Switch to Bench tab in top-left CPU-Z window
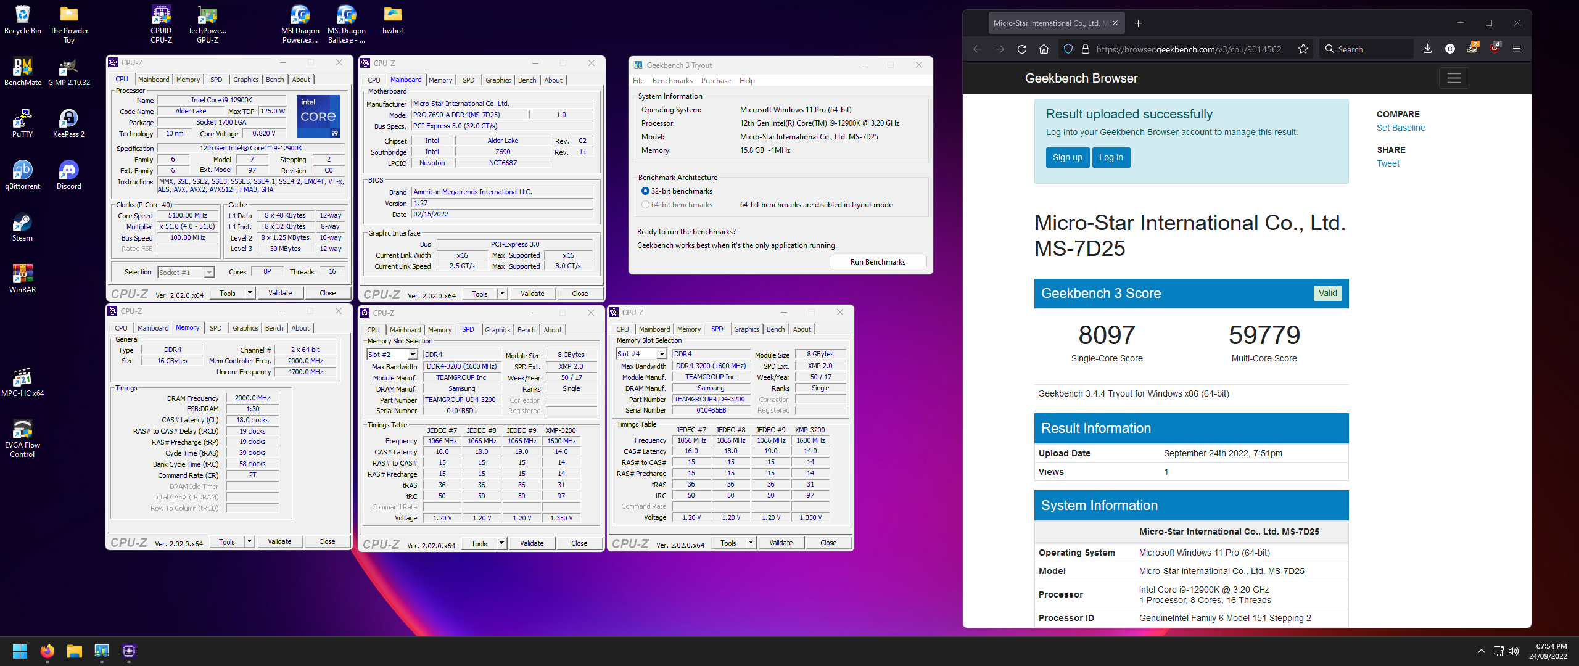 [274, 80]
